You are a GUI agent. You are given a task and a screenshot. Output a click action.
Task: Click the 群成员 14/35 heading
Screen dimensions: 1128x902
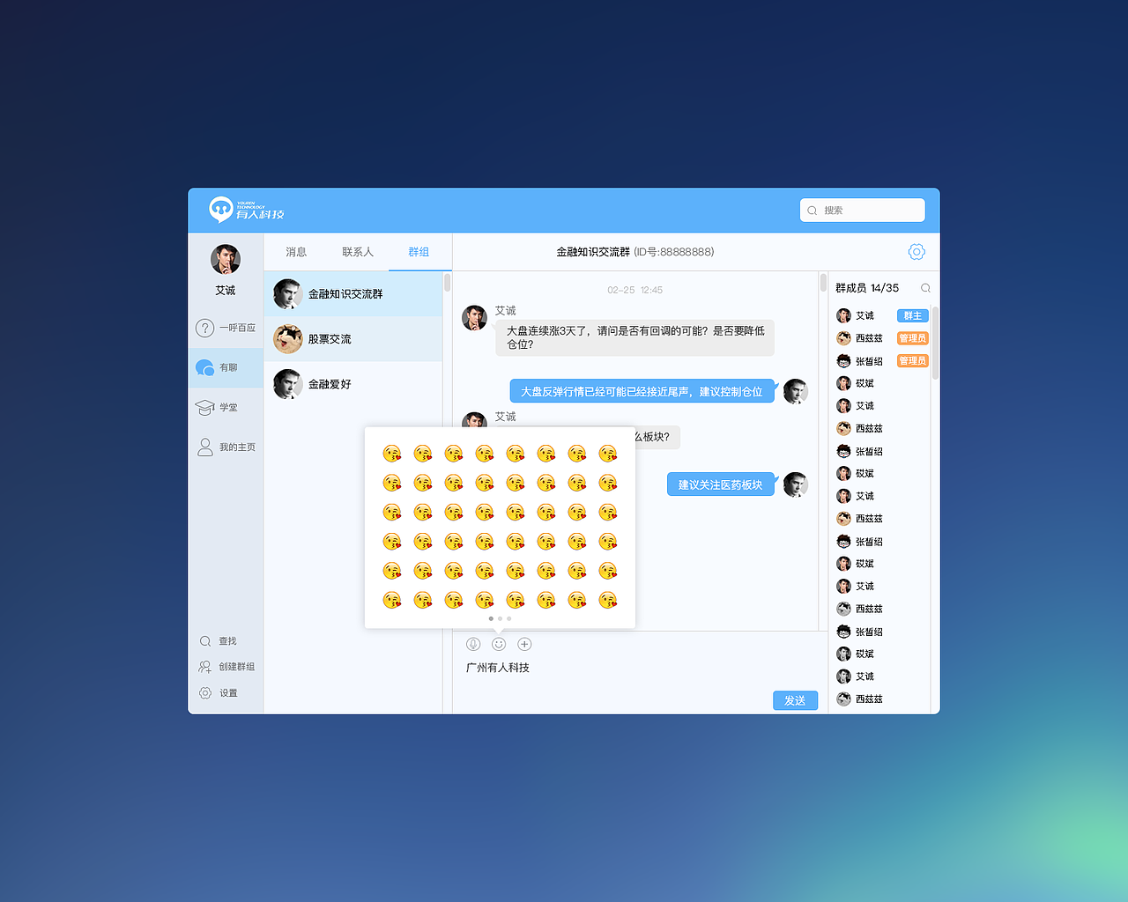(x=867, y=288)
